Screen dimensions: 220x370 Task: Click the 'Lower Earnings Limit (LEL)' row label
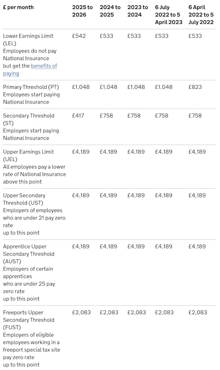pyautogui.click(x=28, y=39)
